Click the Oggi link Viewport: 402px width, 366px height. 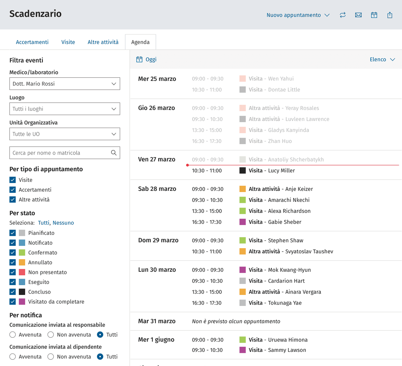[151, 59]
